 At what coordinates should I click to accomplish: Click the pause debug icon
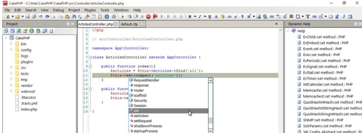coord(175,17)
